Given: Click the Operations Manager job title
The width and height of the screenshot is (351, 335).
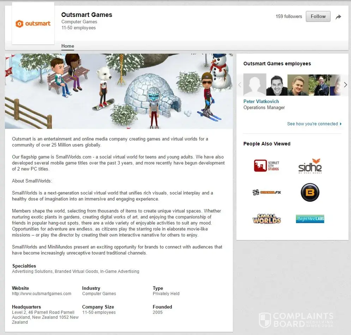Looking at the screenshot, I should click(x=264, y=107).
